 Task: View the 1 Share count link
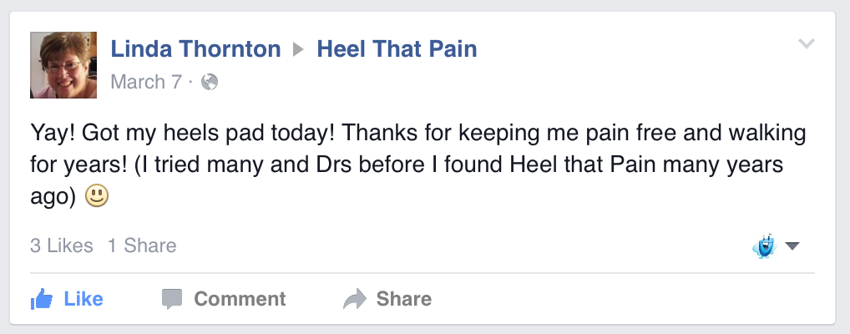142,245
